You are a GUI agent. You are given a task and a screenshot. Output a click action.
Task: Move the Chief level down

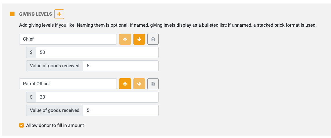[139, 39]
